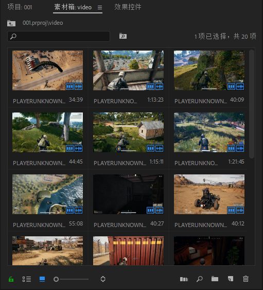The image size is (263, 290).
Task: Select the dark red room clip thumbnail
Action: pyautogui.click(x=209, y=251)
